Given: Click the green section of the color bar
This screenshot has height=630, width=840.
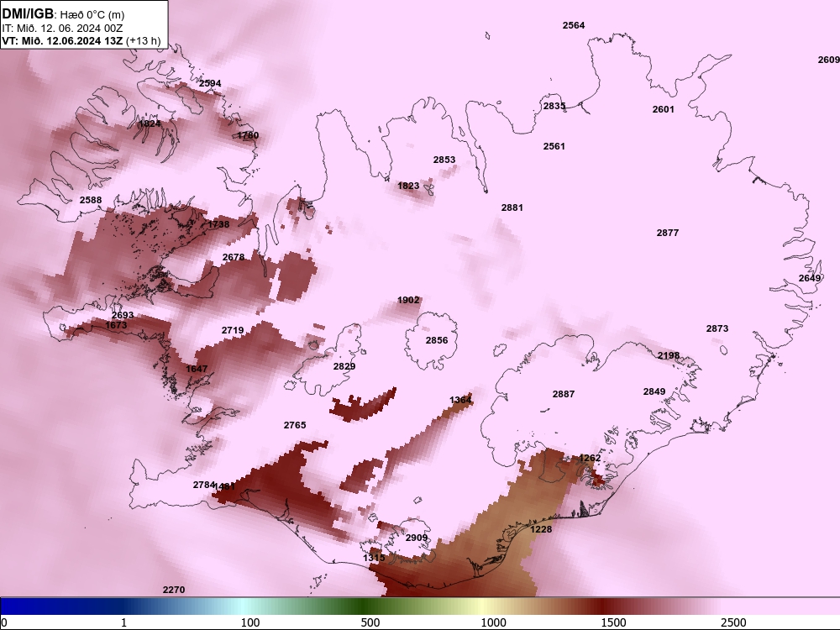Looking at the screenshot, I should (365, 606).
